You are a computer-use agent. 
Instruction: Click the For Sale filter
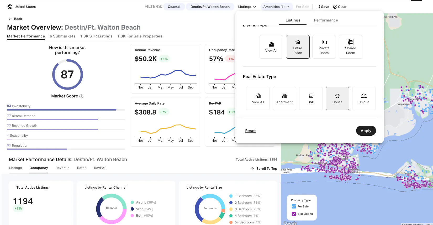[303, 7]
